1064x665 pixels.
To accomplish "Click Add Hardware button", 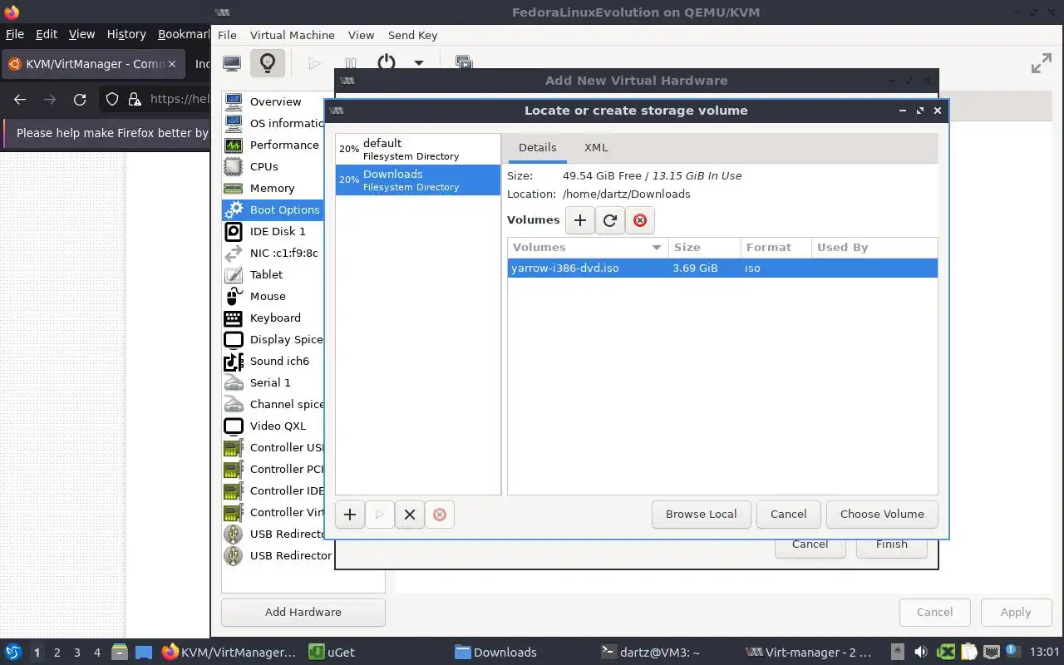I will point(303,612).
